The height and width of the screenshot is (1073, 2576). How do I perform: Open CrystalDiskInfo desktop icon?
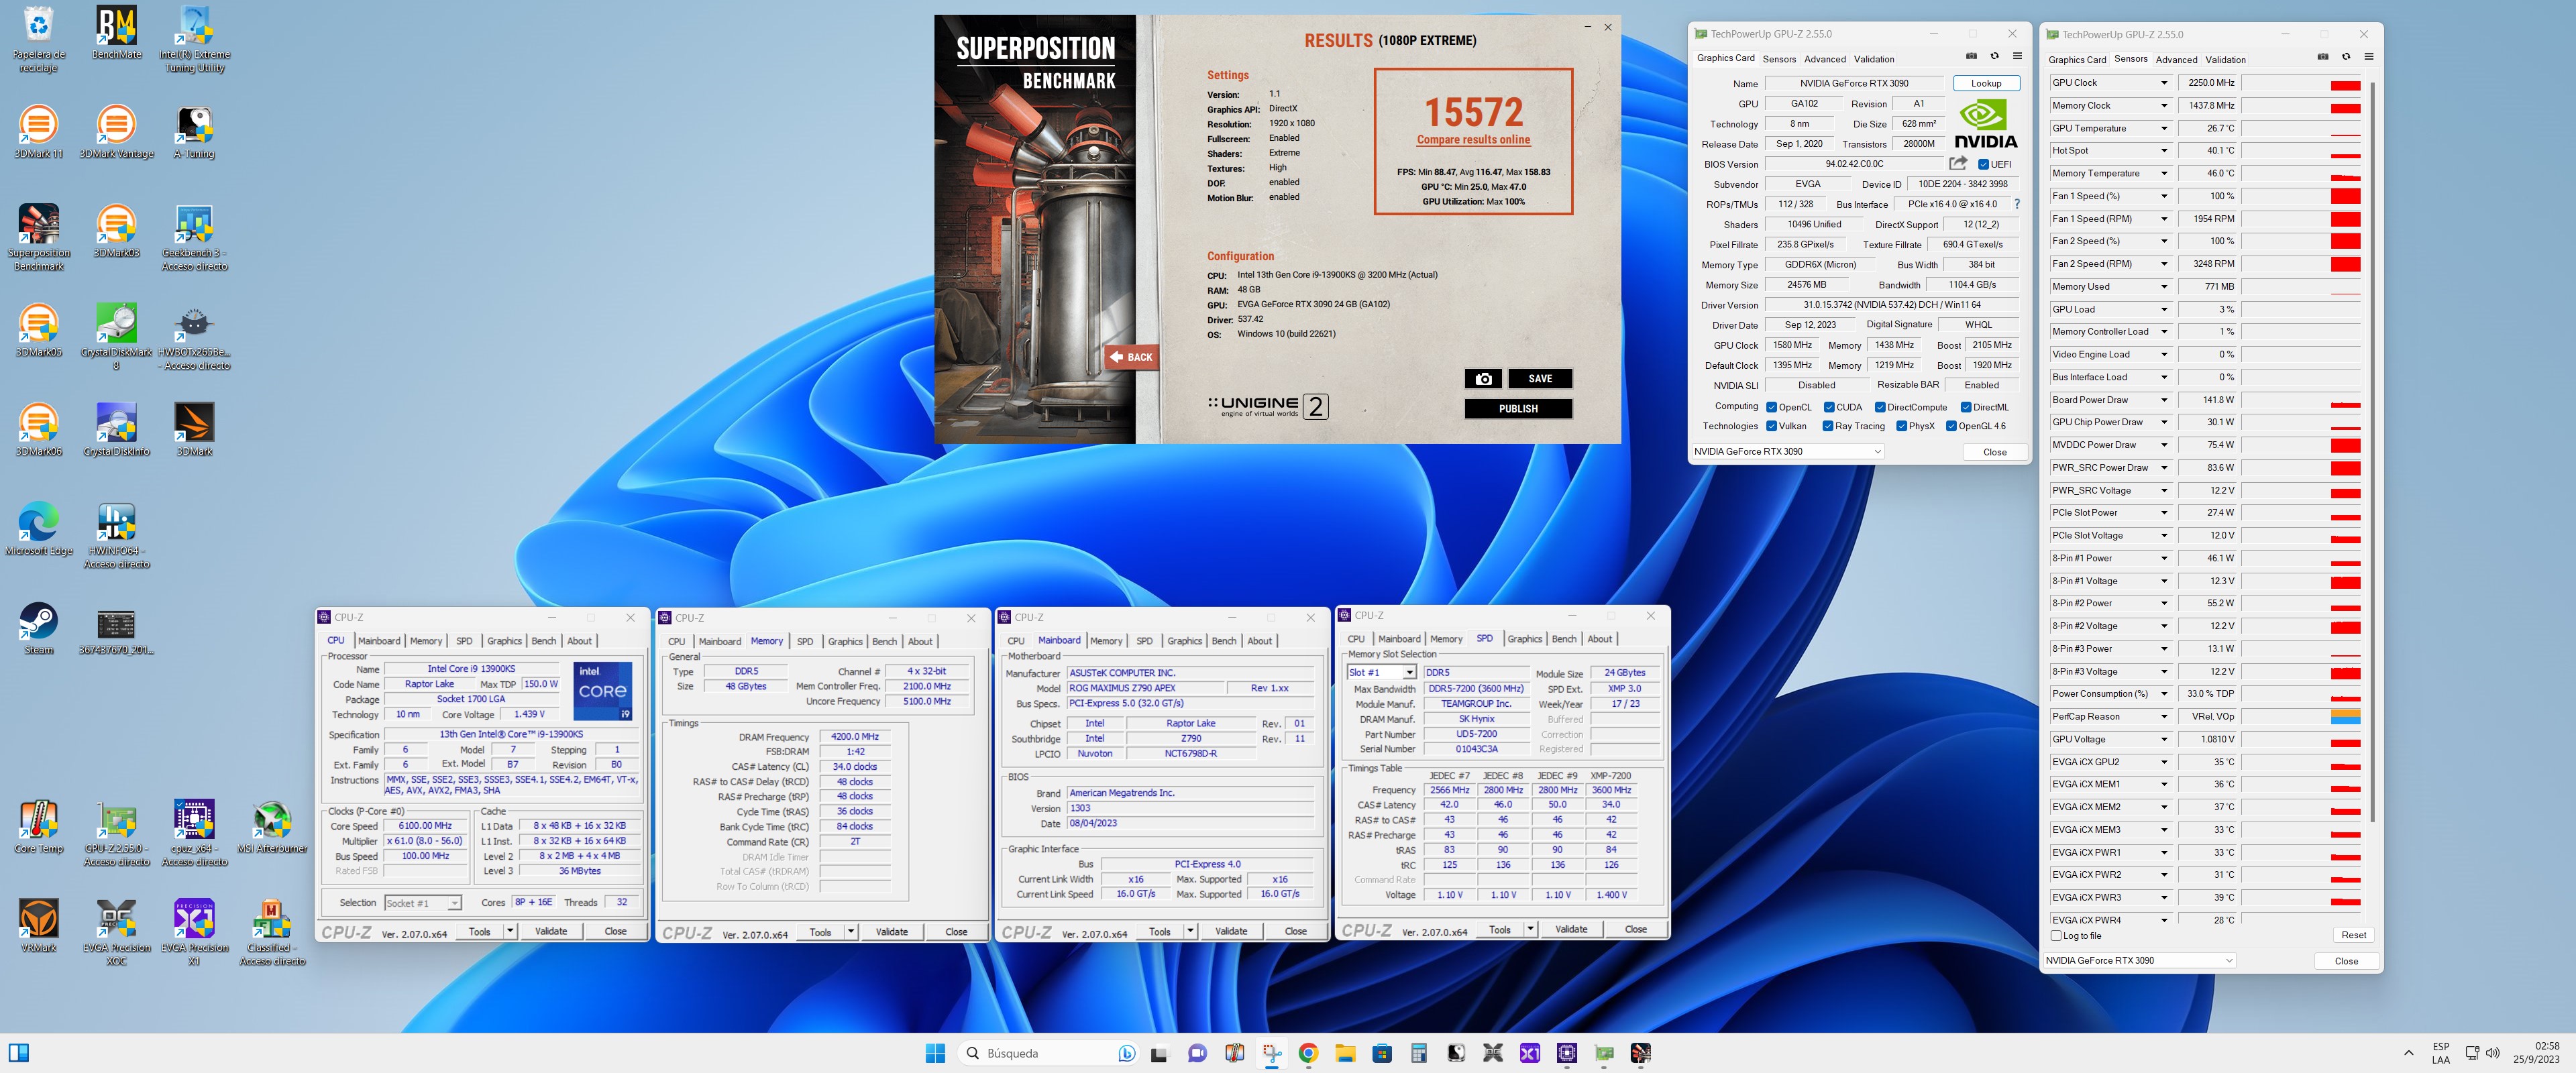click(116, 430)
